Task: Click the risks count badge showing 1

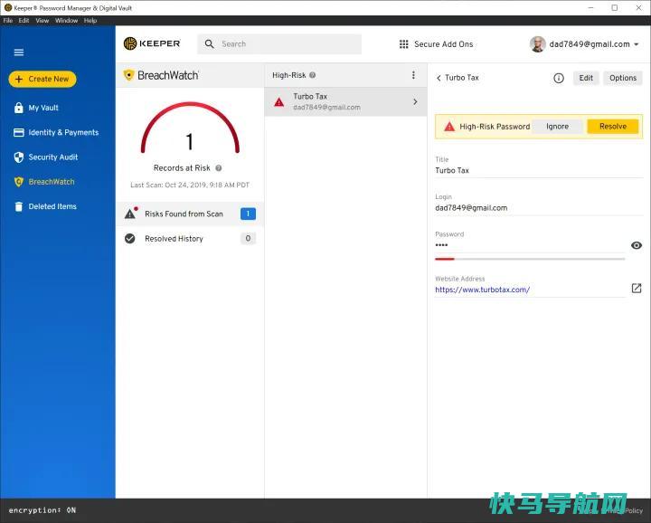Action: 248,214
